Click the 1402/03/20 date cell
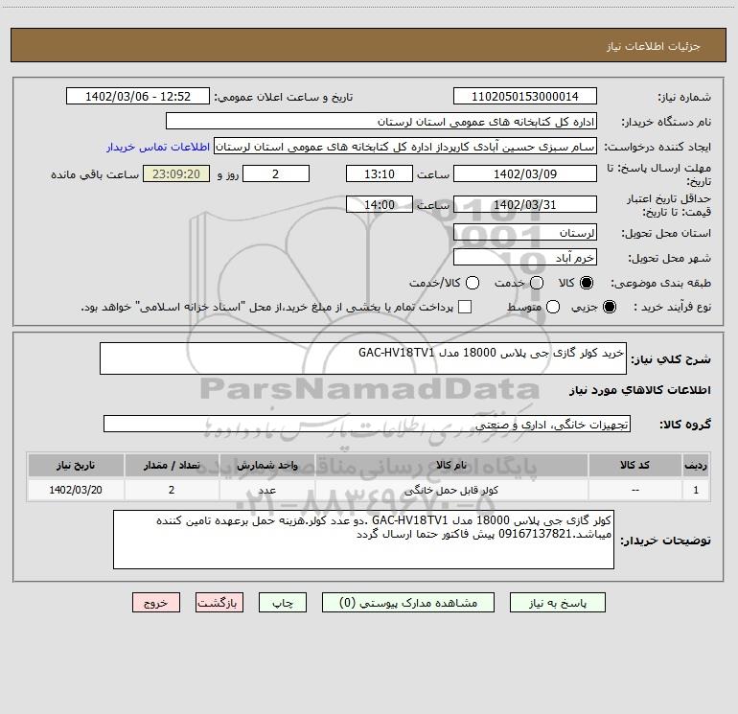The image size is (738, 714). (76, 490)
